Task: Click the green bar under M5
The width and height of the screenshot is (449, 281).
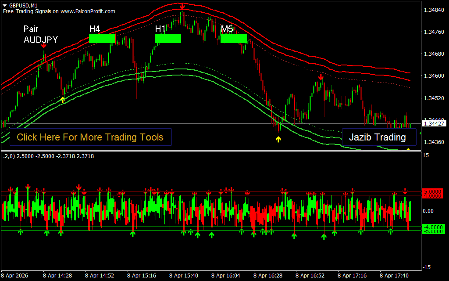Action: (x=234, y=39)
